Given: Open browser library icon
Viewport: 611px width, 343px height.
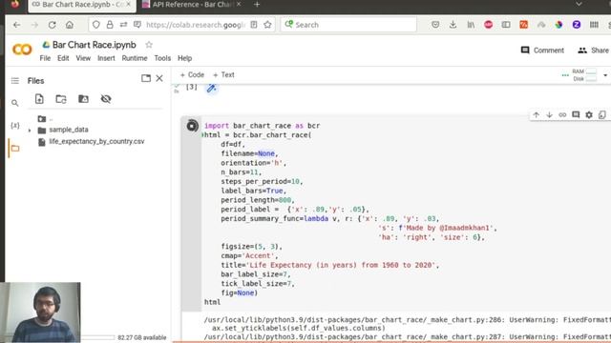Looking at the screenshot, I should point(471,25).
